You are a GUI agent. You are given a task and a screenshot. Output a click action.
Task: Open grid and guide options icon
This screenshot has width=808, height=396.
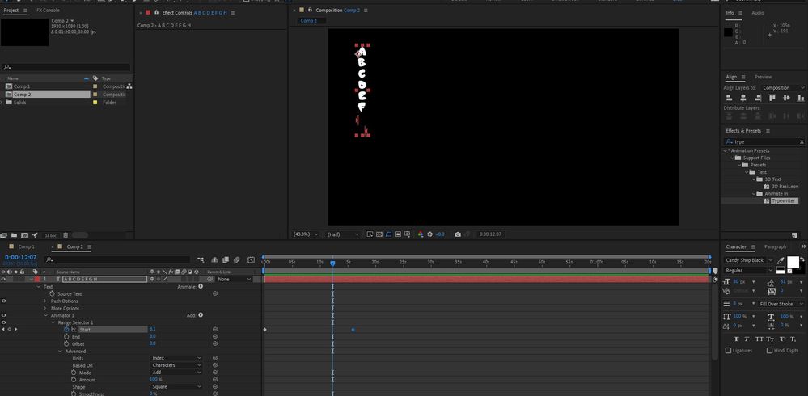(x=407, y=234)
